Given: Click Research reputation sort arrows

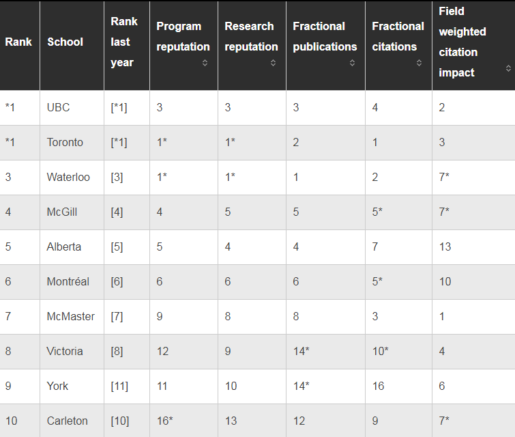Looking at the screenshot, I should coord(273,63).
